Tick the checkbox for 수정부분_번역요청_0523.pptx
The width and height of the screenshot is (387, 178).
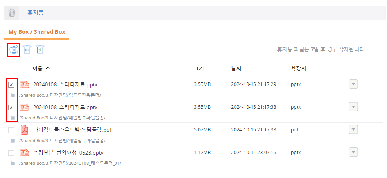(x=11, y=153)
